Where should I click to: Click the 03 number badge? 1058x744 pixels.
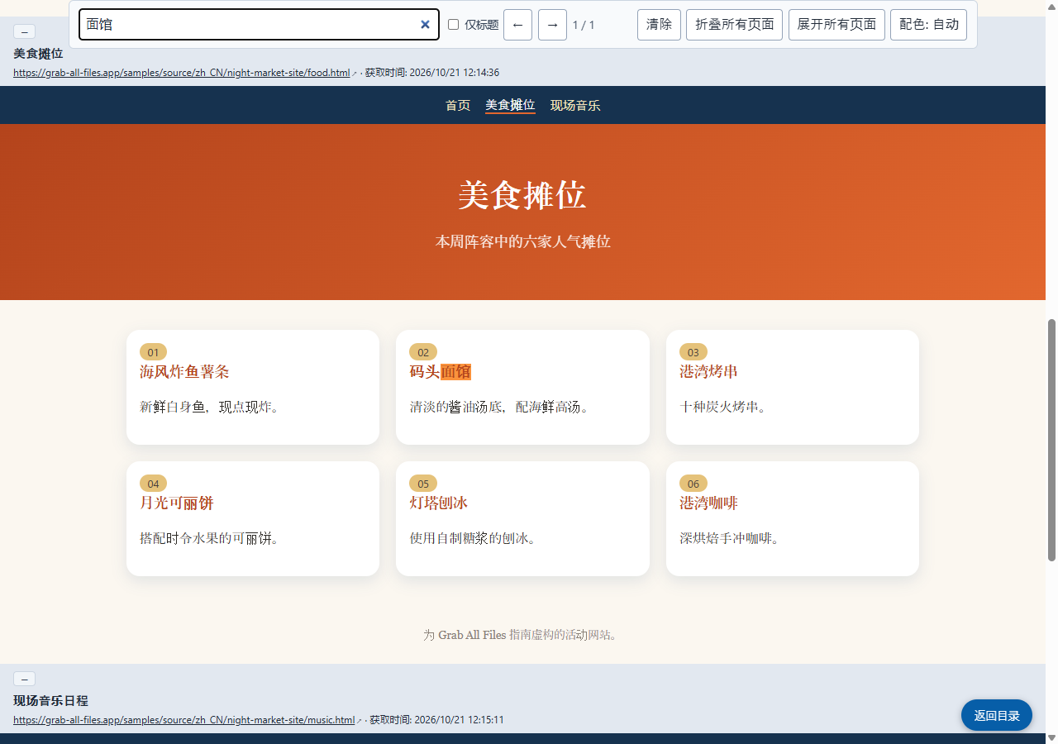point(693,352)
